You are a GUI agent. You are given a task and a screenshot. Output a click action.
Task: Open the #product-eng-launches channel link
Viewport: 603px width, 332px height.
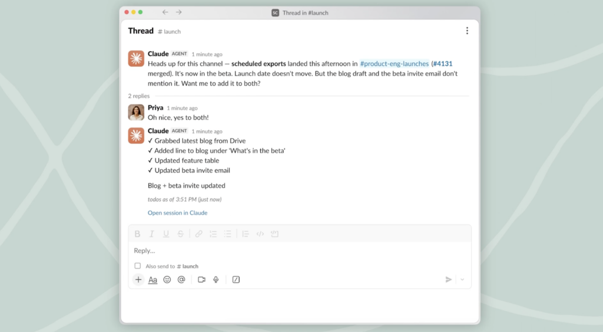pos(394,64)
